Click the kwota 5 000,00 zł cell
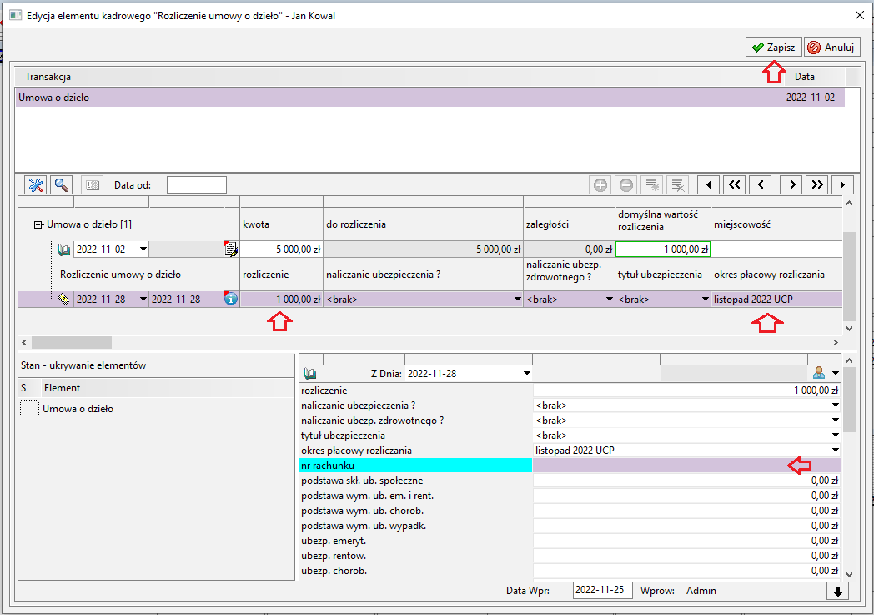The height and width of the screenshot is (615, 874). pyautogui.click(x=282, y=250)
